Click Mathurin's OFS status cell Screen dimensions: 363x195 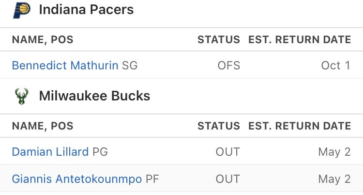click(229, 65)
